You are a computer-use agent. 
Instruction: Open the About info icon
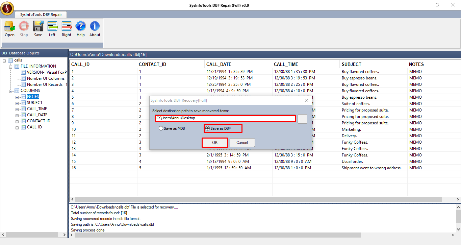(95, 27)
